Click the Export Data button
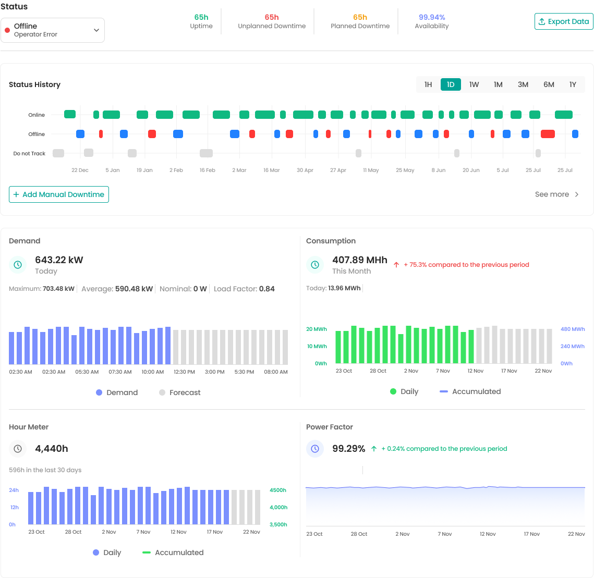This screenshot has width=594, height=578. [564, 21]
